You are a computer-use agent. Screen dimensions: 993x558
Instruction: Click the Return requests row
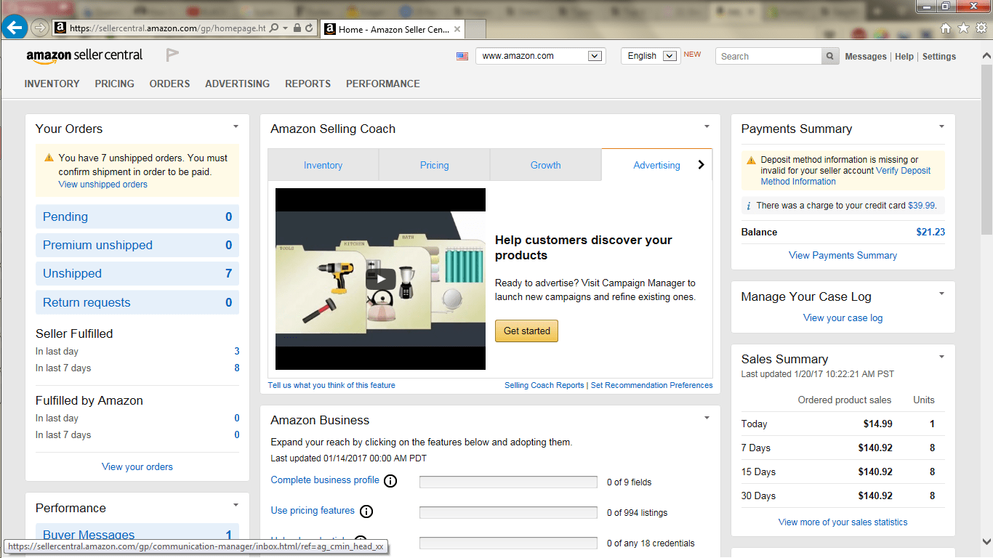coord(137,302)
